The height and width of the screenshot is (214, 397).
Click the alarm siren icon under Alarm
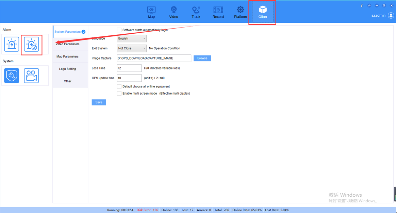pos(12,44)
